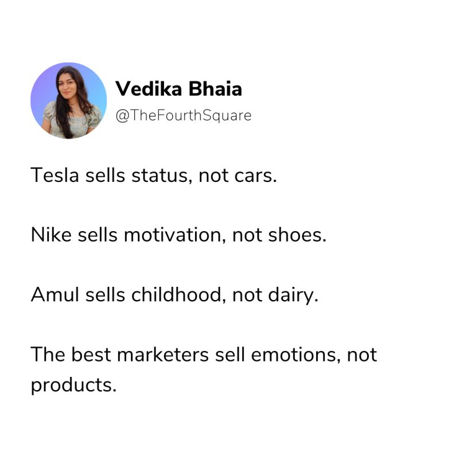Select the word Tesla in the post

(x=55, y=176)
